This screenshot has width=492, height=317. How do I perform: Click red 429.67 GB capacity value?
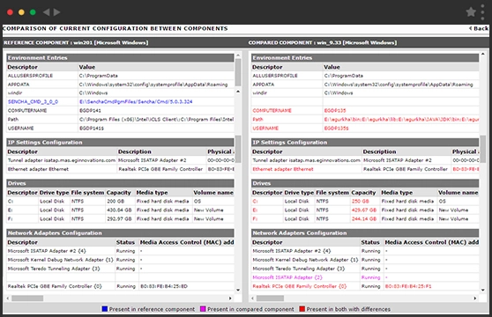[x=364, y=210]
